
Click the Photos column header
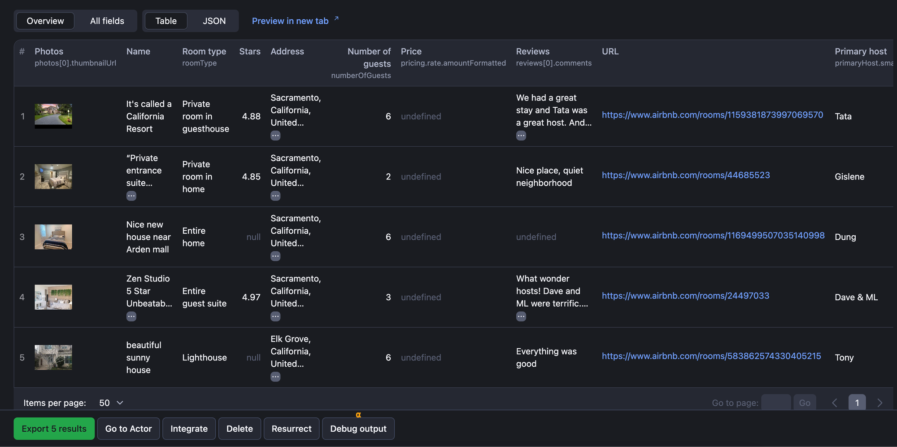[49, 52]
